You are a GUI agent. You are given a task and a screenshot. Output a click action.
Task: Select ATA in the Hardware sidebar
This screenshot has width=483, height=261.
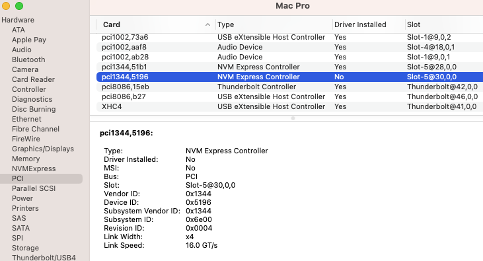(19, 30)
